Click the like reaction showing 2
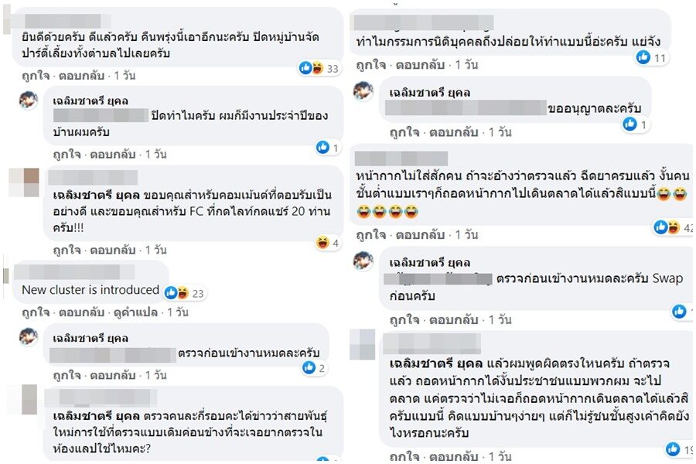696x464 pixels. [314, 367]
